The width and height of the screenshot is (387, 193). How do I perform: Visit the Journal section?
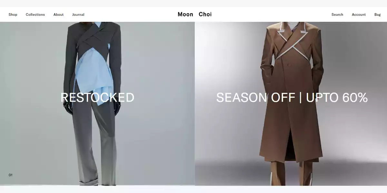[78, 14]
